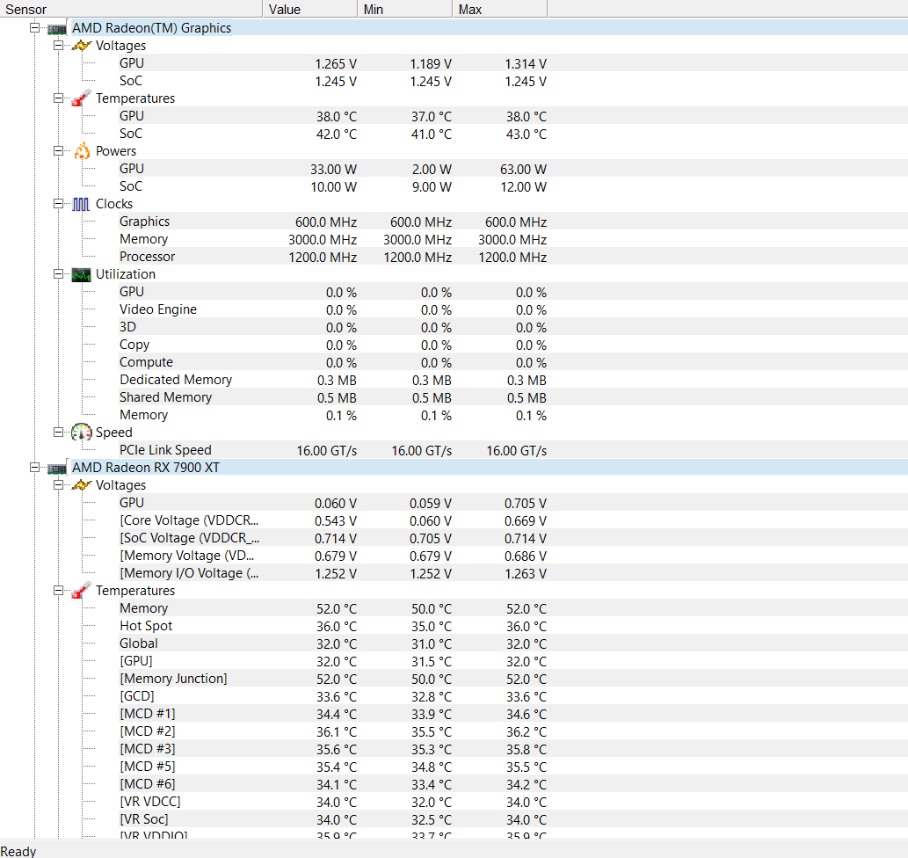
Task: Click the Powers flame icon
Action: pyautogui.click(x=81, y=151)
